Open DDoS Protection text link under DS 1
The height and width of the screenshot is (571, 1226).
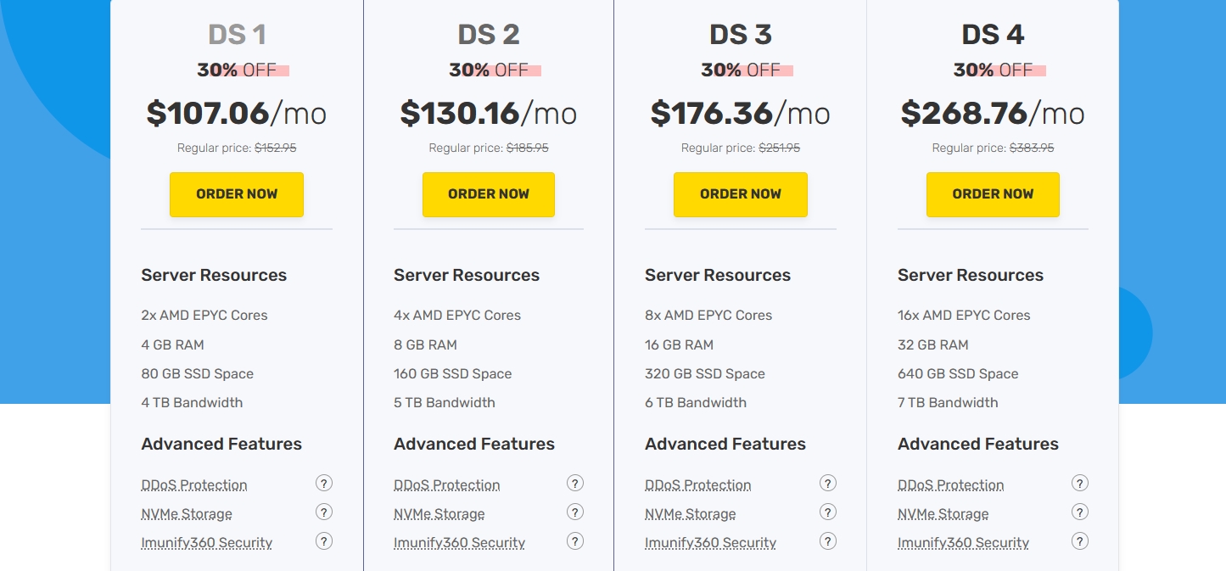(194, 485)
